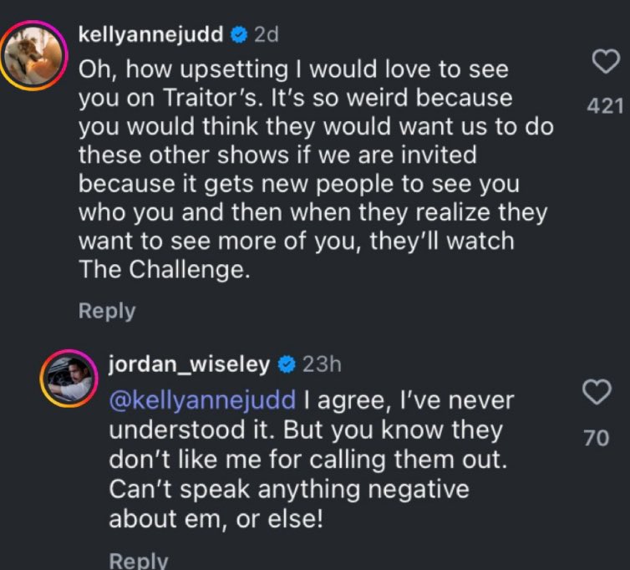Like kellyannejudd's comment with the heart

(x=605, y=62)
